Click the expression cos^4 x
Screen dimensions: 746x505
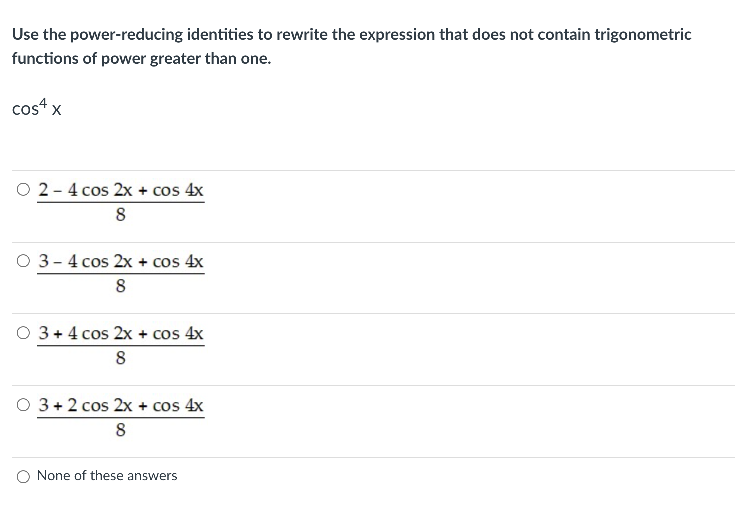pos(36,106)
